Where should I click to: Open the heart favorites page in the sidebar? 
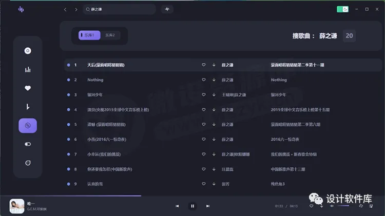pos(28,88)
